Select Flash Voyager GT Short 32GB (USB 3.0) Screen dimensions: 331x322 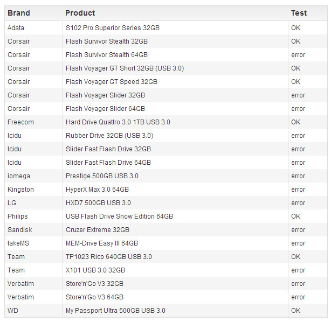pos(125,68)
